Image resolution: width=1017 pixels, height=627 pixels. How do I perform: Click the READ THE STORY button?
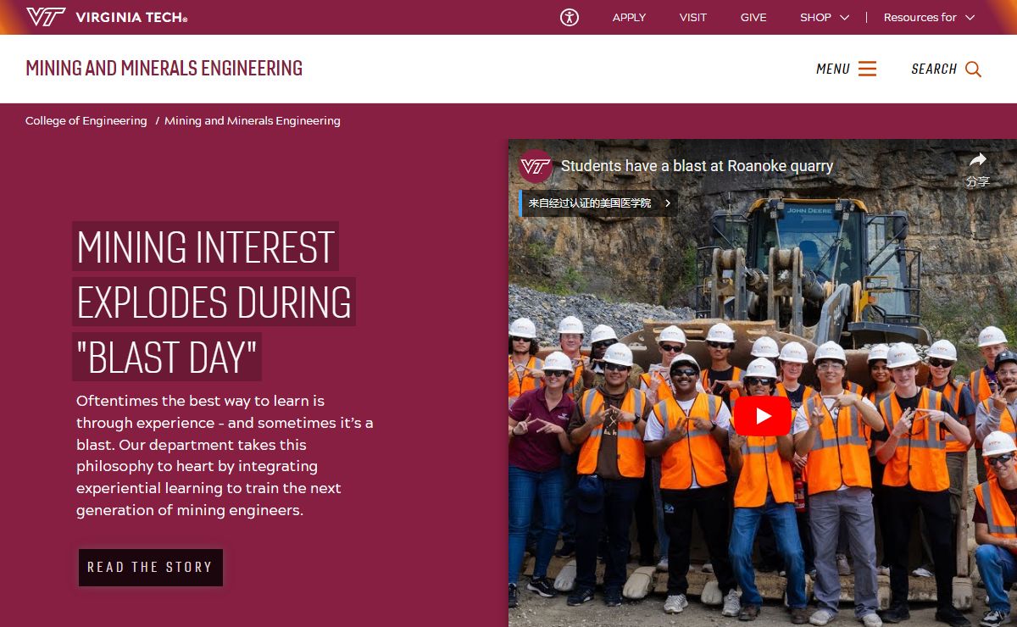coord(150,567)
